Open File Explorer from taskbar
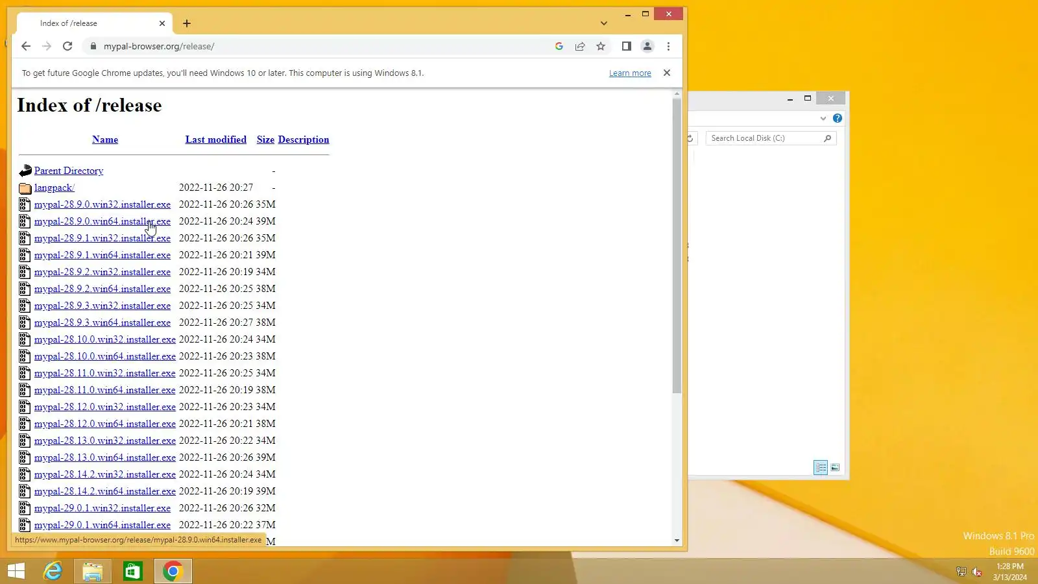The height and width of the screenshot is (584, 1038). [93, 571]
